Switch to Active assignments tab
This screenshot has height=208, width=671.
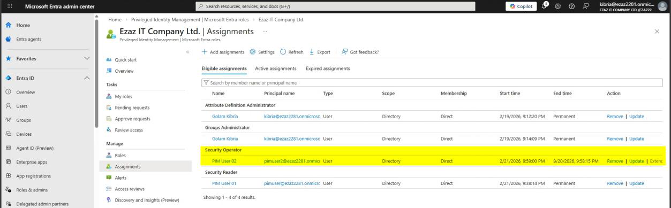click(276, 68)
